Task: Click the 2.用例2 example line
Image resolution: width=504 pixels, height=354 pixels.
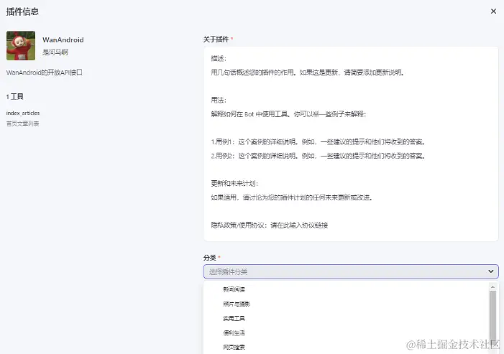Action: 319,156
